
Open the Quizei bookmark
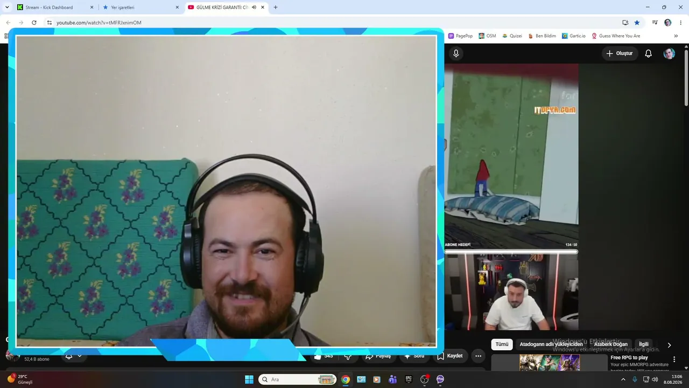click(x=512, y=36)
